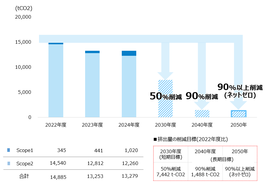The height and width of the screenshot is (183, 266).
Task: Click the Scope2 light blue legend square
Action: 8,163
